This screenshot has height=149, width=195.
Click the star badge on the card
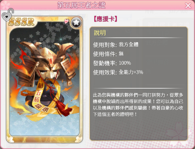pos(76,23)
